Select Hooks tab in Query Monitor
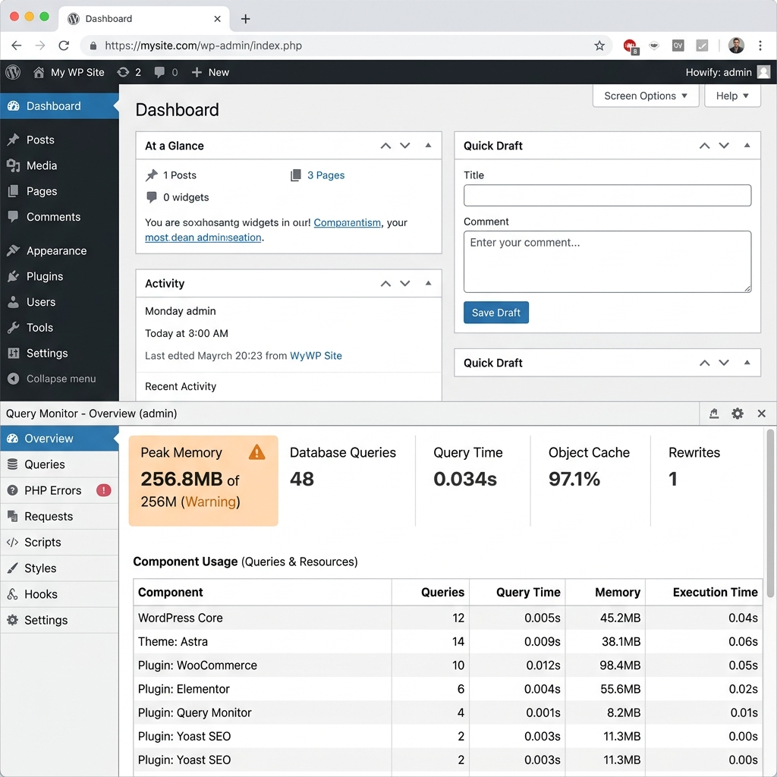The height and width of the screenshot is (777, 777). 59,594
